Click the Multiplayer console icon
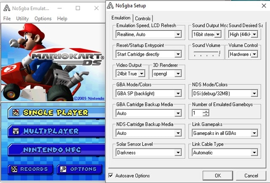Screen dimensions: 270x183 click(16, 131)
